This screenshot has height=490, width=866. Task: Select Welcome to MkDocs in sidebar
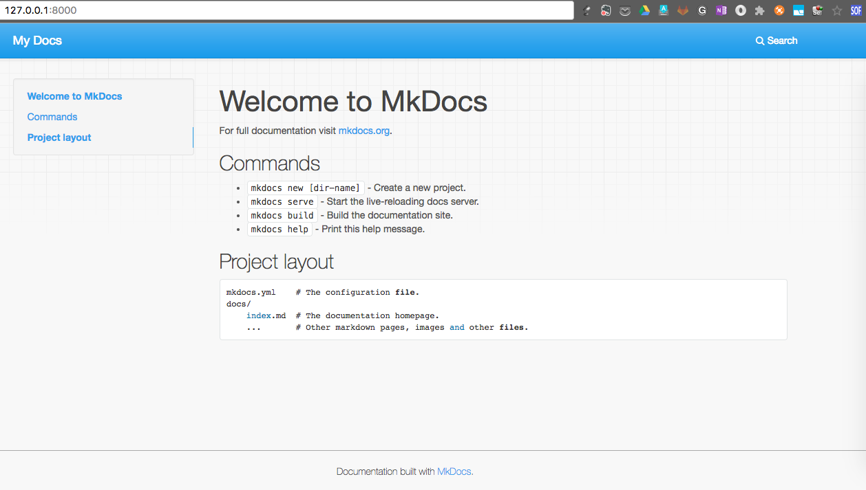coord(74,96)
